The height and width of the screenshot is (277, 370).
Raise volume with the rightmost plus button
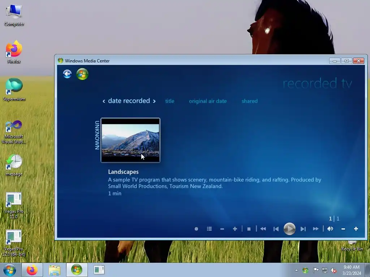(356, 229)
